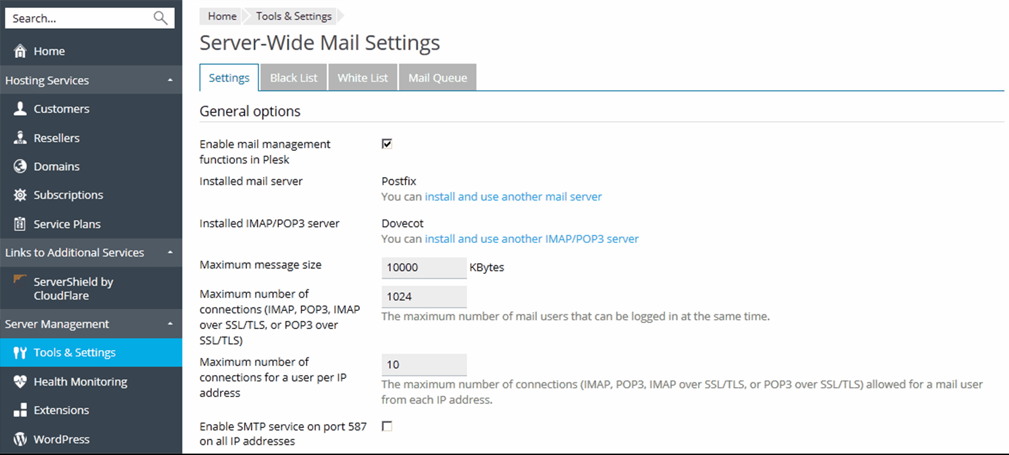Click the Service Plans clipboard icon

20,224
